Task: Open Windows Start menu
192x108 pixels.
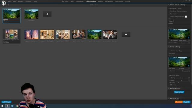Action: click(x=2, y=106)
